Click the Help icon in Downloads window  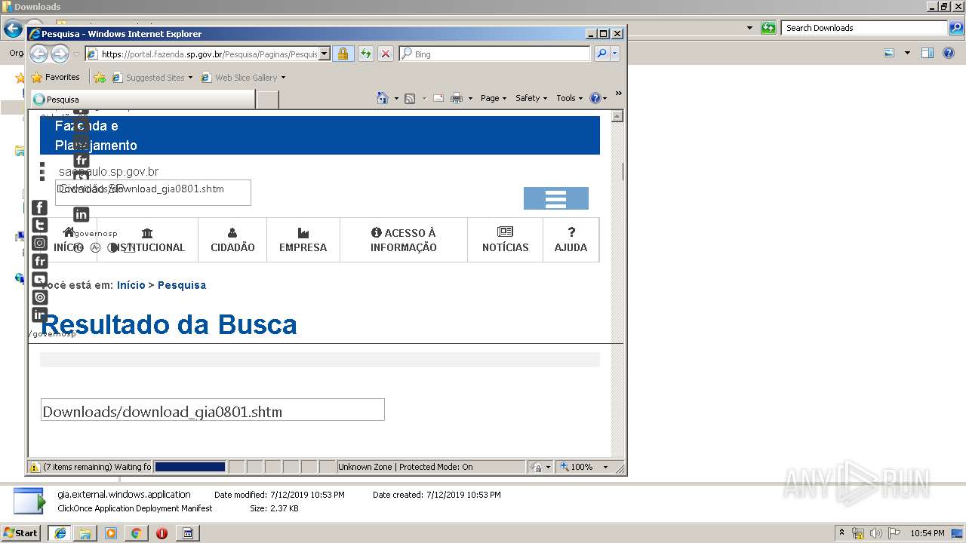[948, 53]
